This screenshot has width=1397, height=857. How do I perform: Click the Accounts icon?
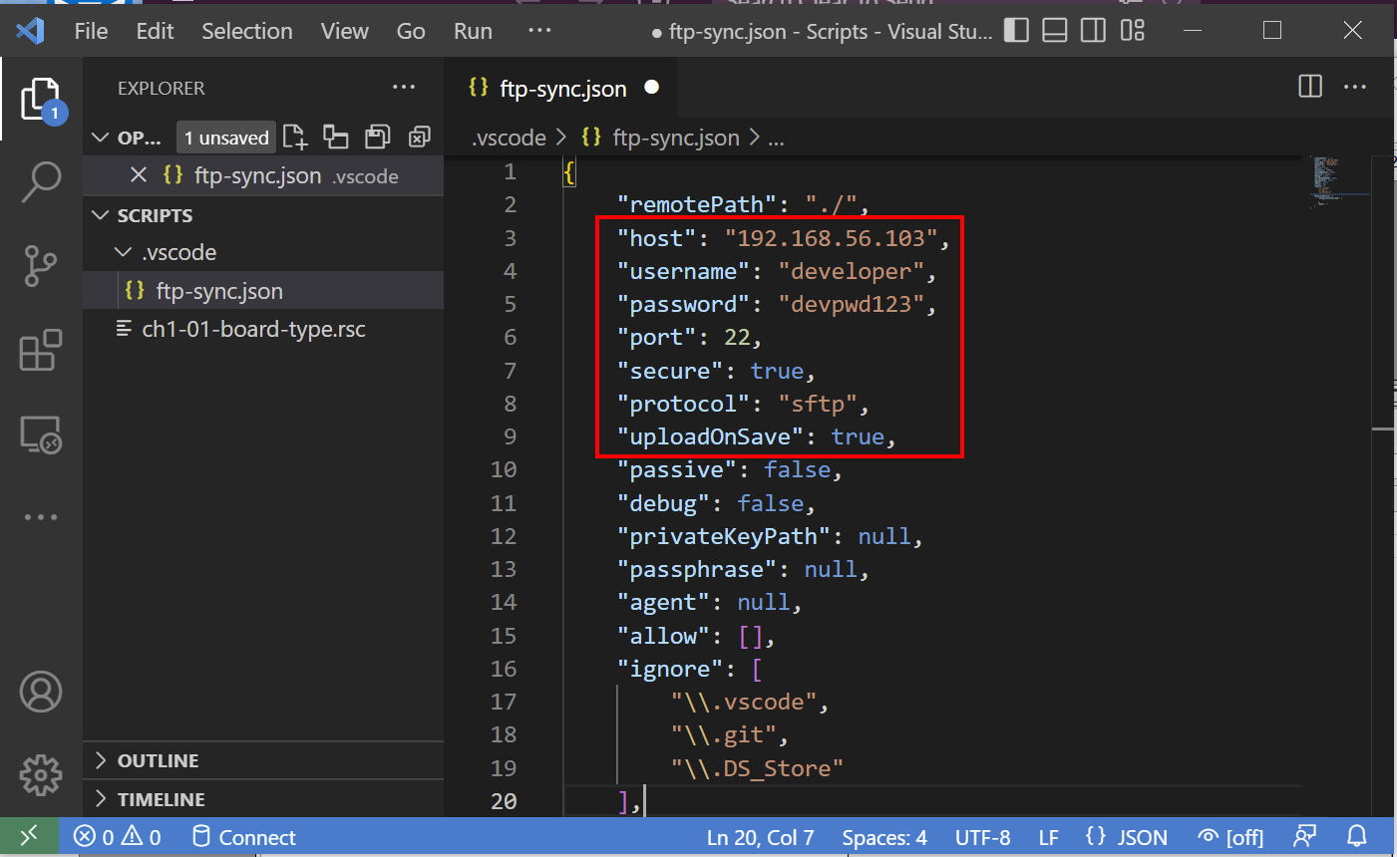[41, 692]
